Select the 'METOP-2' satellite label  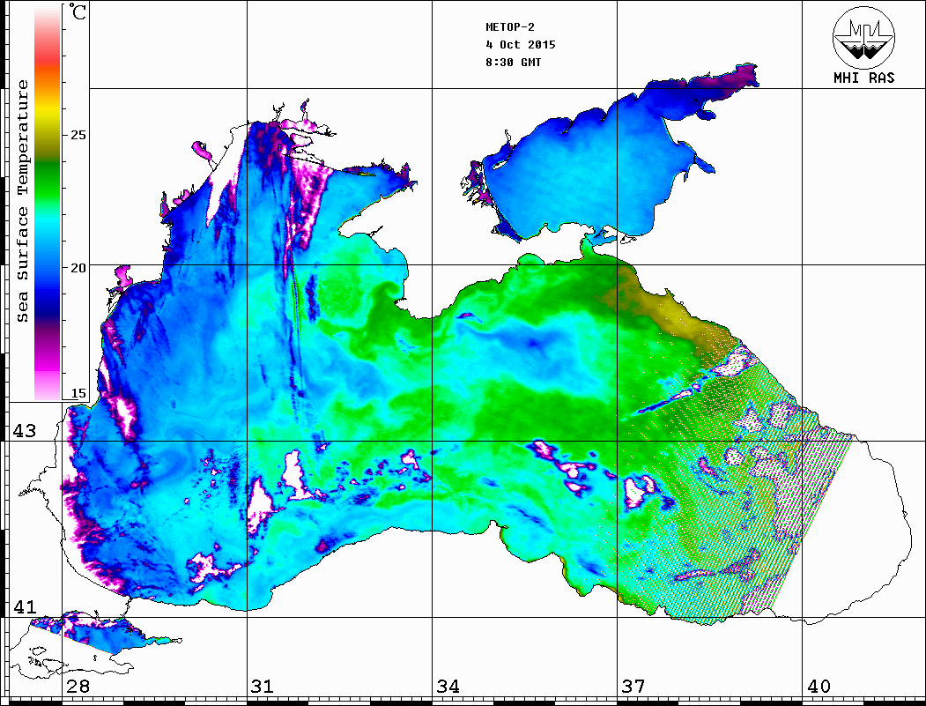click(x=510, y=27)
